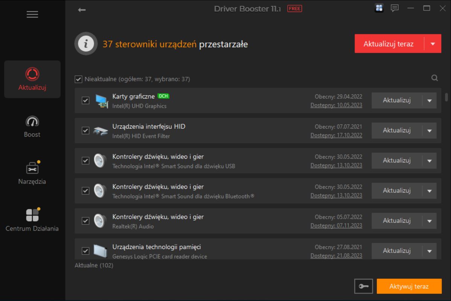This screenshot has height=301, width=451.
Task: Open dropdown for Genesys Logic card reader update
Action: click(x=430, y=251)
